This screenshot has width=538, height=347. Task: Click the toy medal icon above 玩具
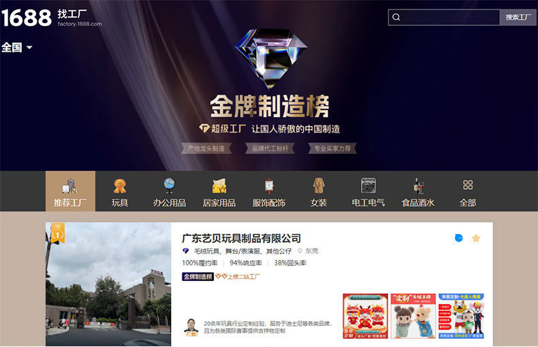click(120, 186)
